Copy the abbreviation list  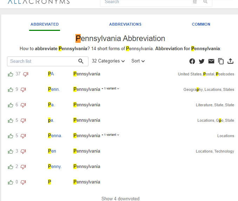[x=221, y=61]
